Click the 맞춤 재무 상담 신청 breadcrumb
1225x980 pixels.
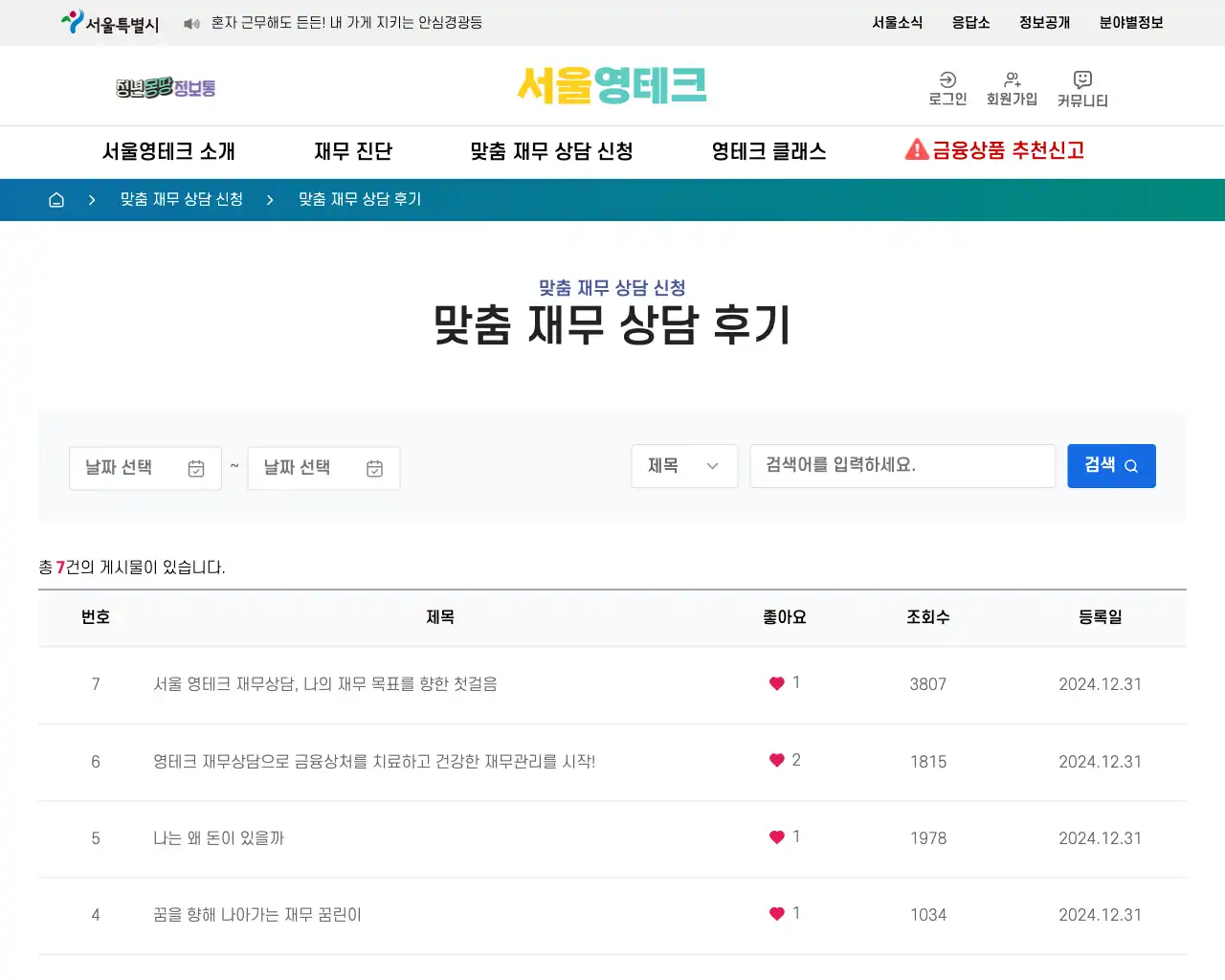pos(181,199)
